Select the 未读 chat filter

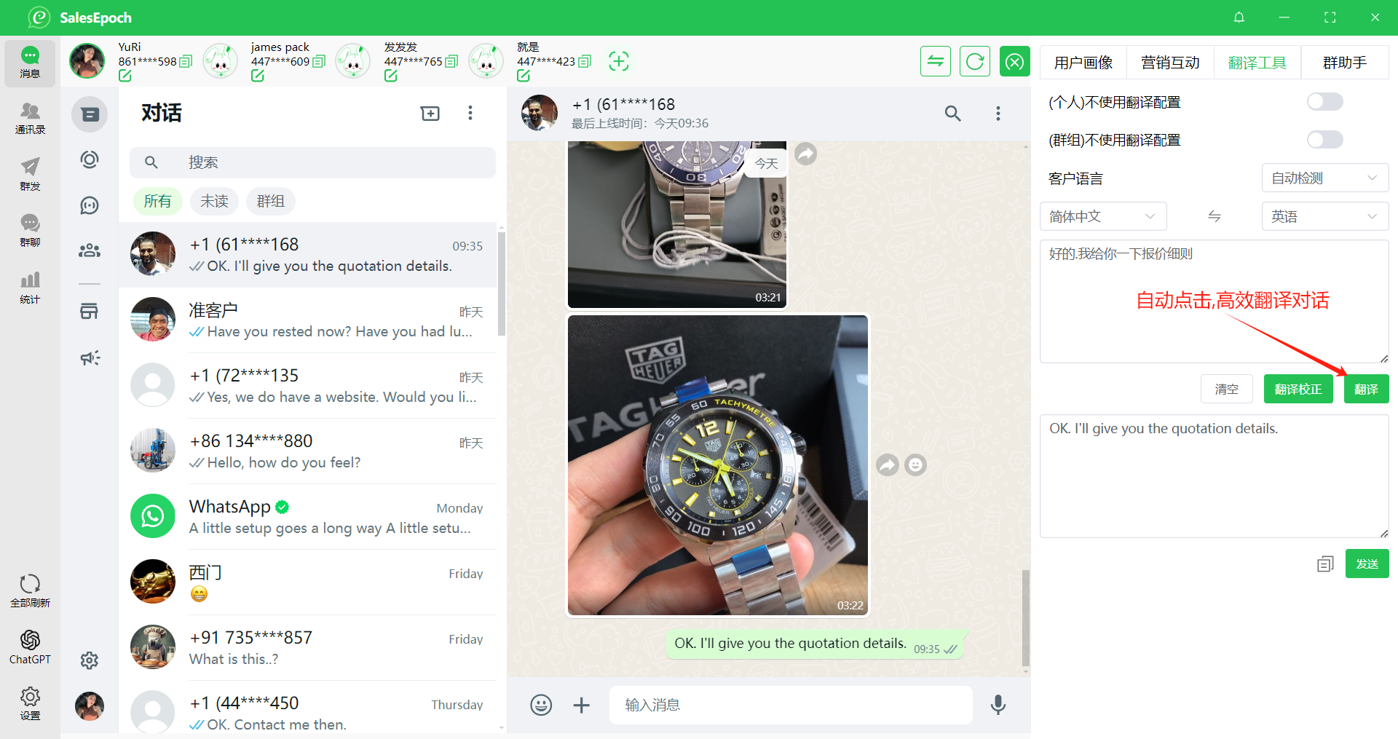click(214, 201)
